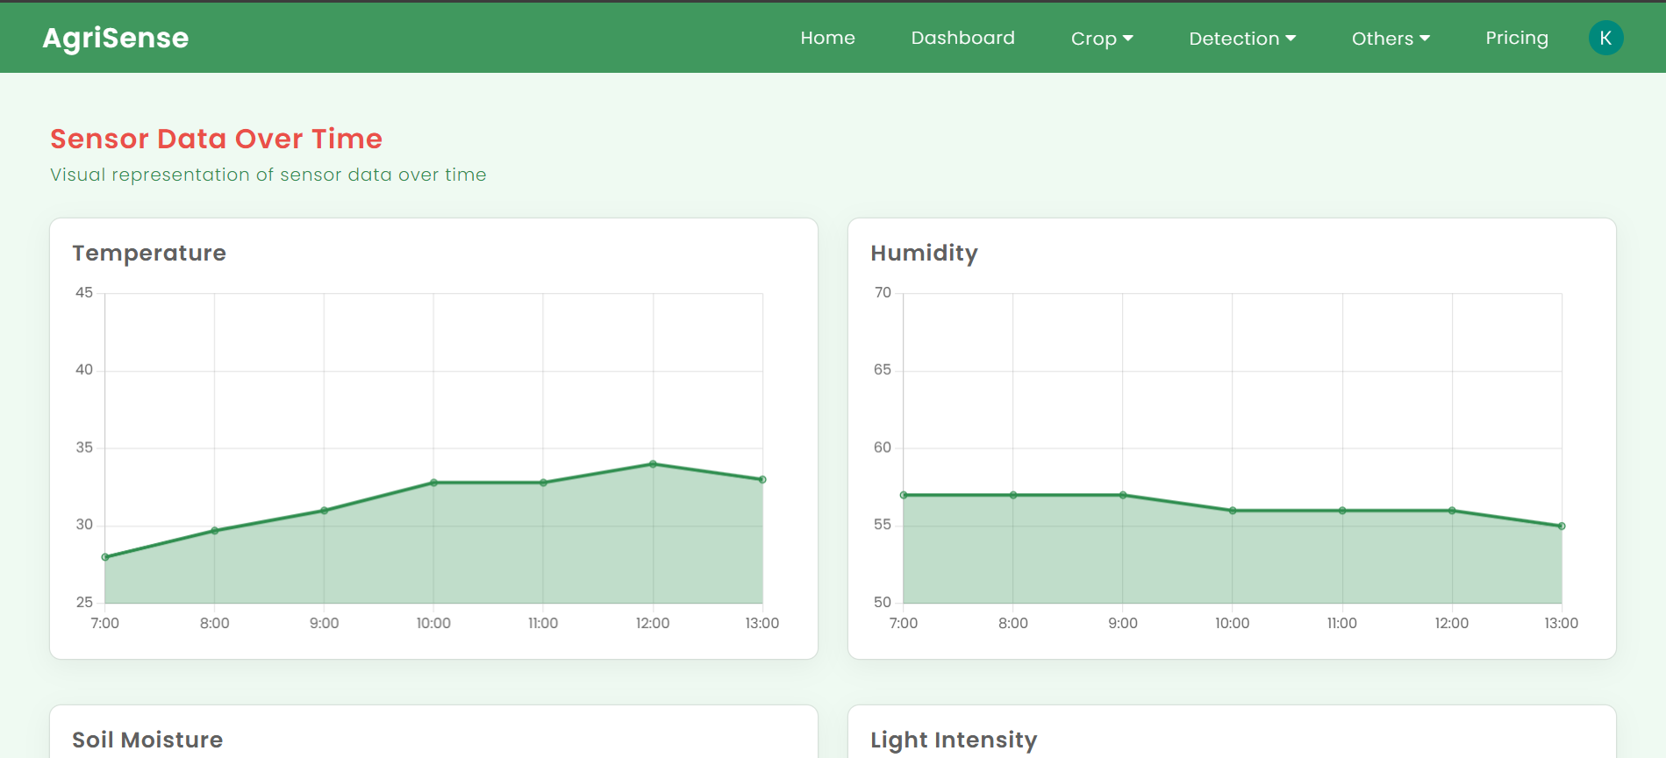Click the Humidity point at 13:00
Viewport: 1666px width, 758px height.
(1562, 526)
